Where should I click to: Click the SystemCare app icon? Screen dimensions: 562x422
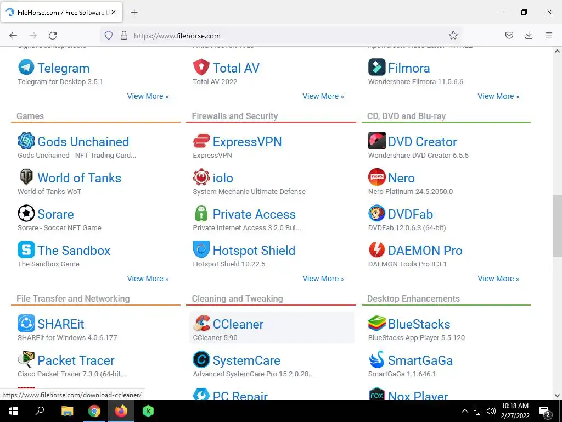(201, 359)
